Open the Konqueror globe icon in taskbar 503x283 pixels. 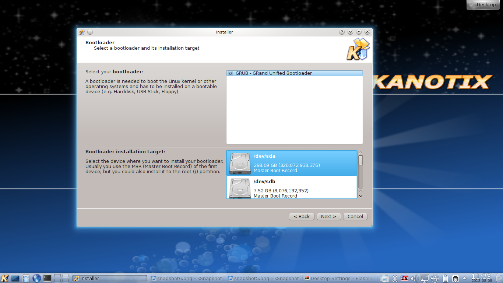coord(36,278)
